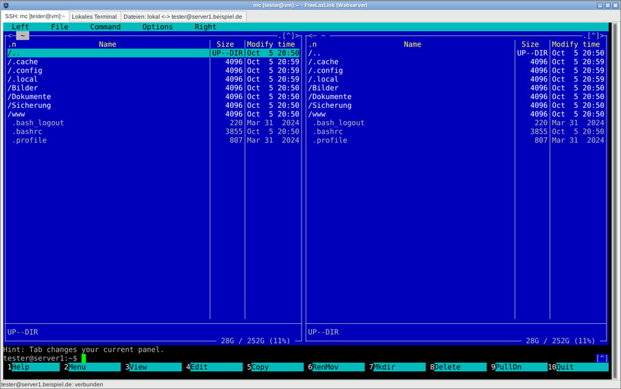Select /Bilder in the right panel
This screenshot has width=621, height=389.
(456, 88)
